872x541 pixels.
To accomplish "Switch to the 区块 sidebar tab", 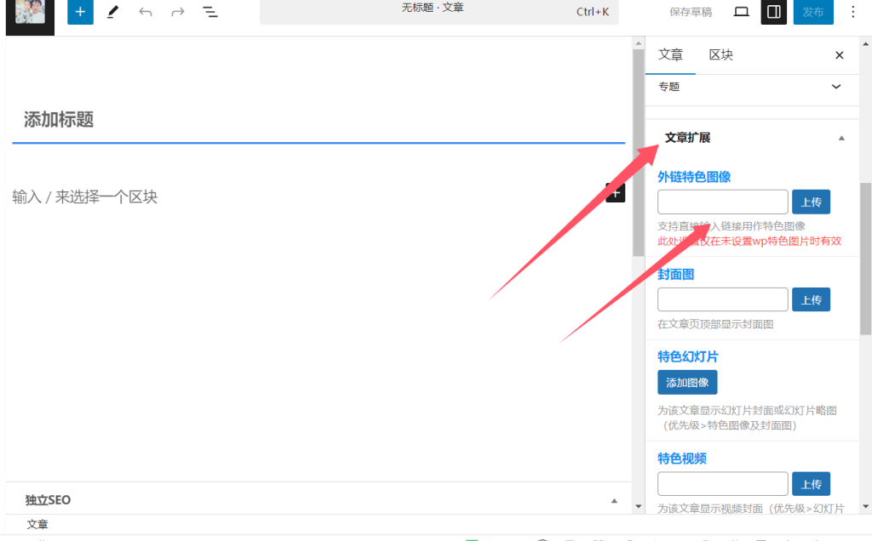I will [x=720, y=55].
